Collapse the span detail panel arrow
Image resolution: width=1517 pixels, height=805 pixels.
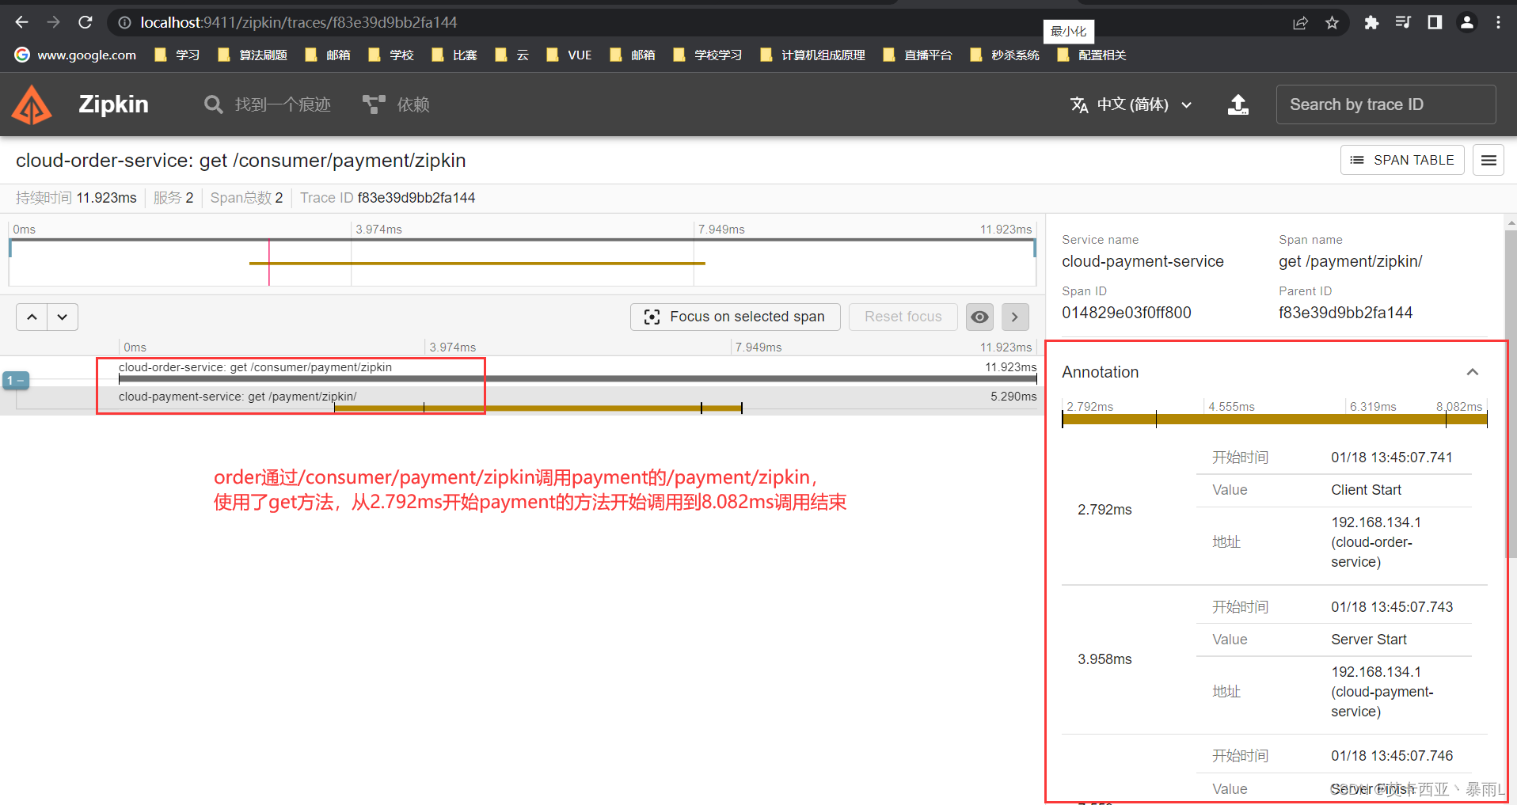(1015, 317)
